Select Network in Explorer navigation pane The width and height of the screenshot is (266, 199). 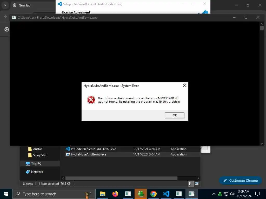pos(37,172)
